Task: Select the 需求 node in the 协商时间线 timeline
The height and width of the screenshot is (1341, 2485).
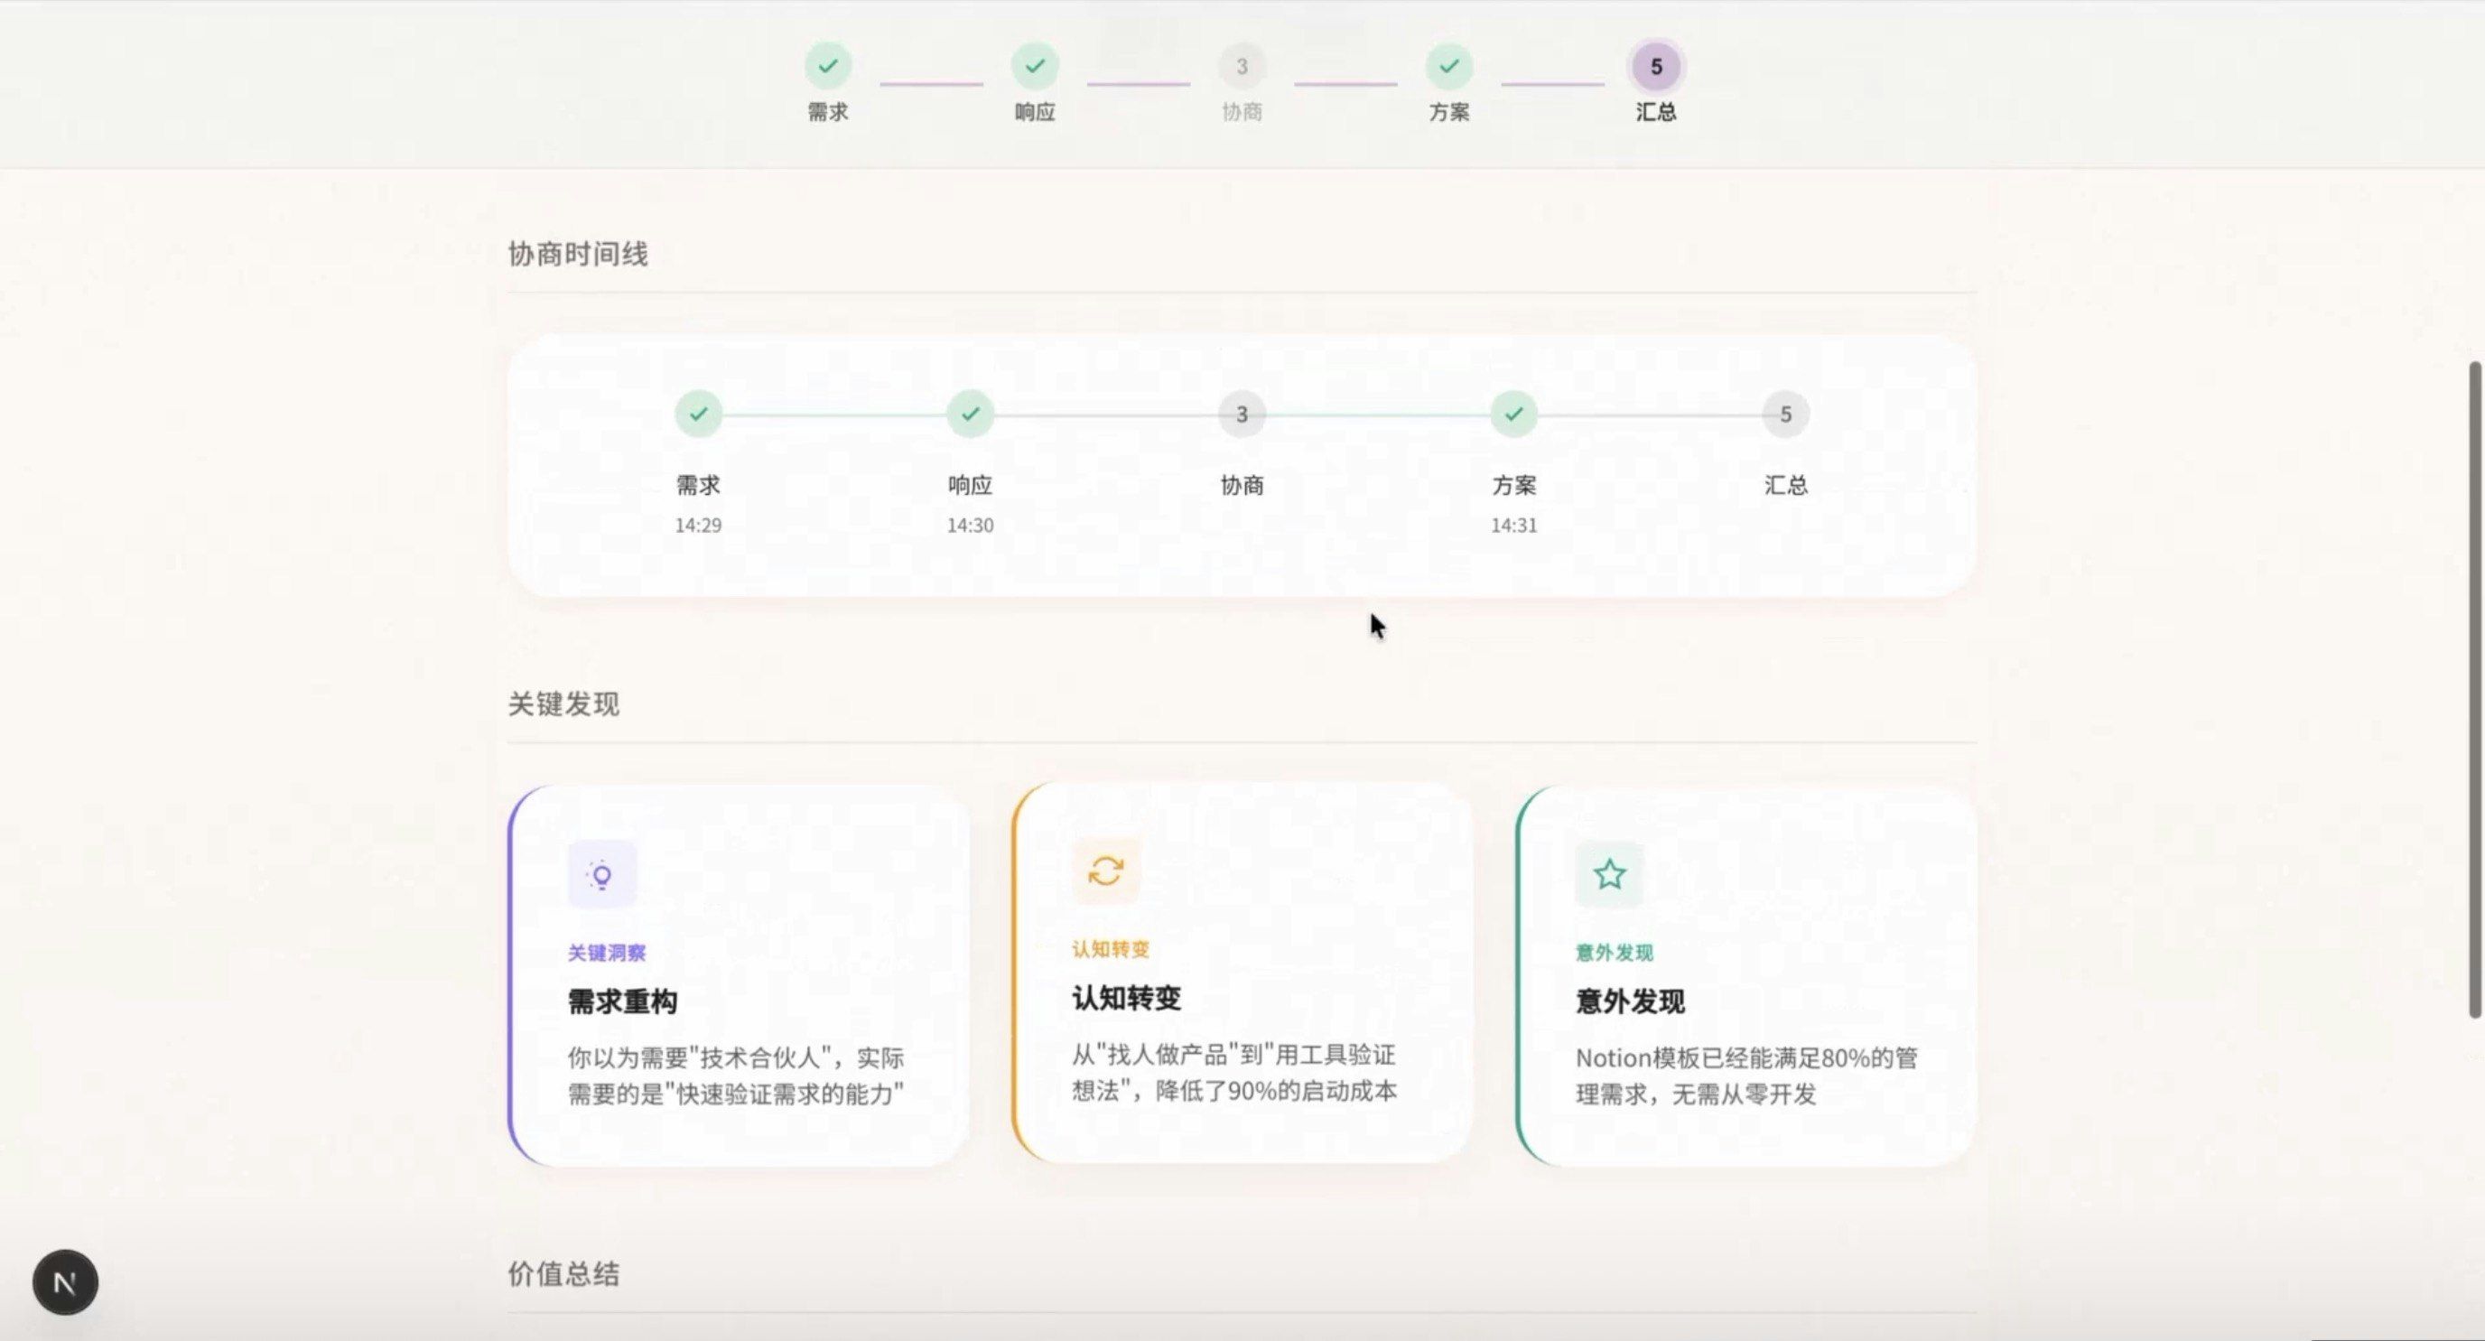Action: (697, 414)
